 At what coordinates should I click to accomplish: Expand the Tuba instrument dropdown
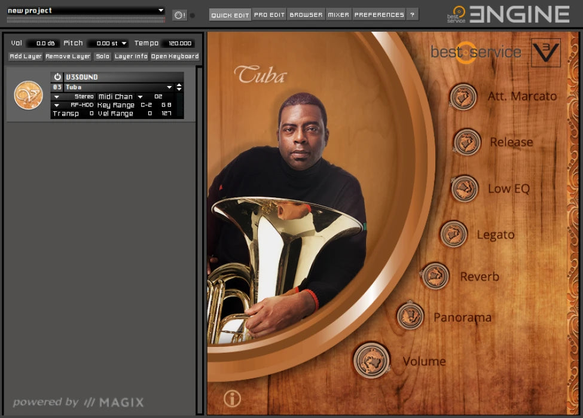pyautogui.click(x=169, y=87)
